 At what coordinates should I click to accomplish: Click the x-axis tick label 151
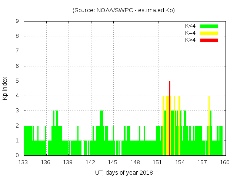(x=158, y=162)
